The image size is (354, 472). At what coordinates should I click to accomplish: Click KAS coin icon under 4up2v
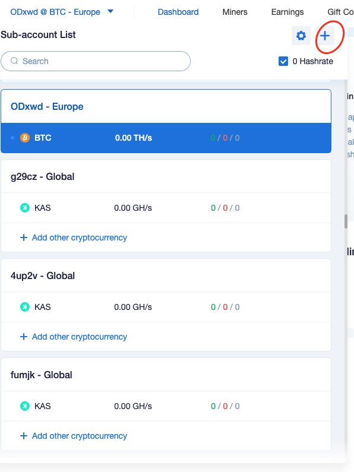(25, 307)
